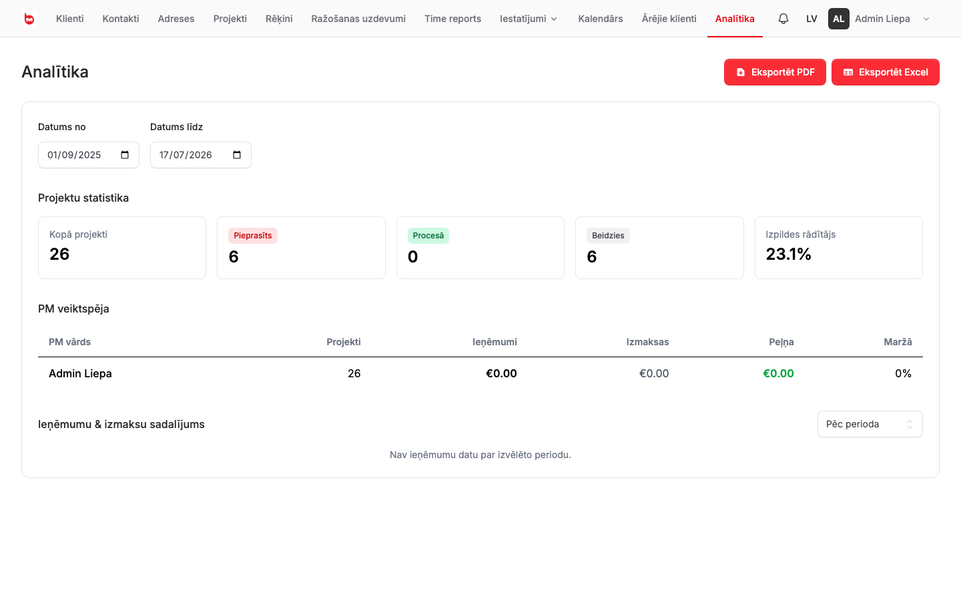Click the AL user avatar
This screenshot has height=601, width=961.
point(839,19)
